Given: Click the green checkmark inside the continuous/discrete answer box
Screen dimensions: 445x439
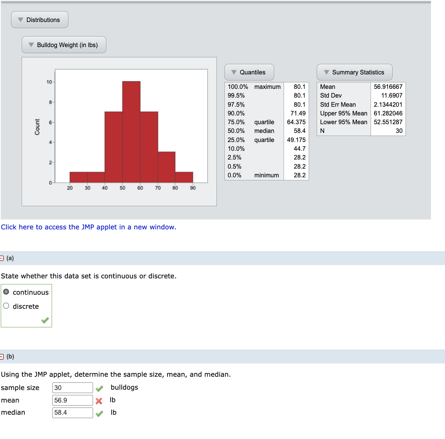Looking at the screenshot, I should (45, 321).
